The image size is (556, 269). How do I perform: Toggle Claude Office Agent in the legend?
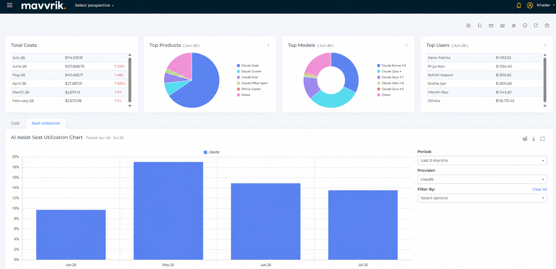coord(252,83)
